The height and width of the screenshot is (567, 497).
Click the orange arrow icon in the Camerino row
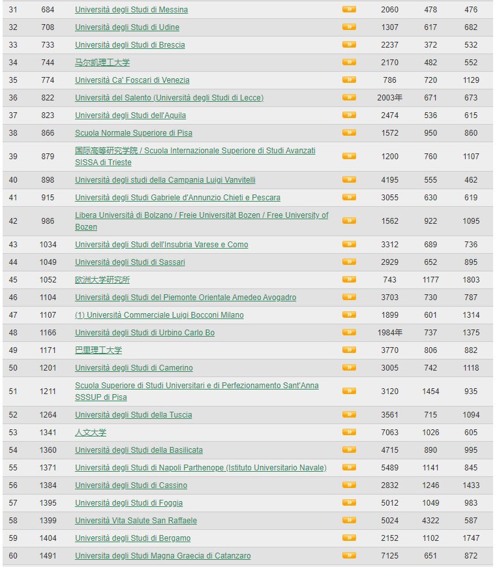[x=349, y=367]
